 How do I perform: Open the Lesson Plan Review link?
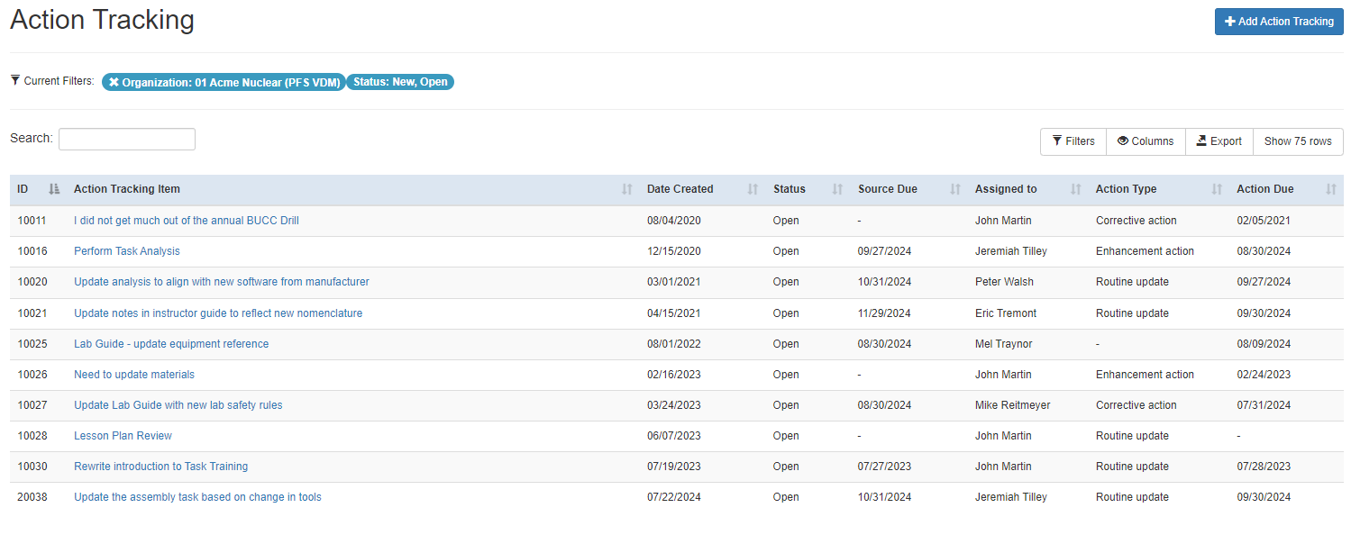123,436
